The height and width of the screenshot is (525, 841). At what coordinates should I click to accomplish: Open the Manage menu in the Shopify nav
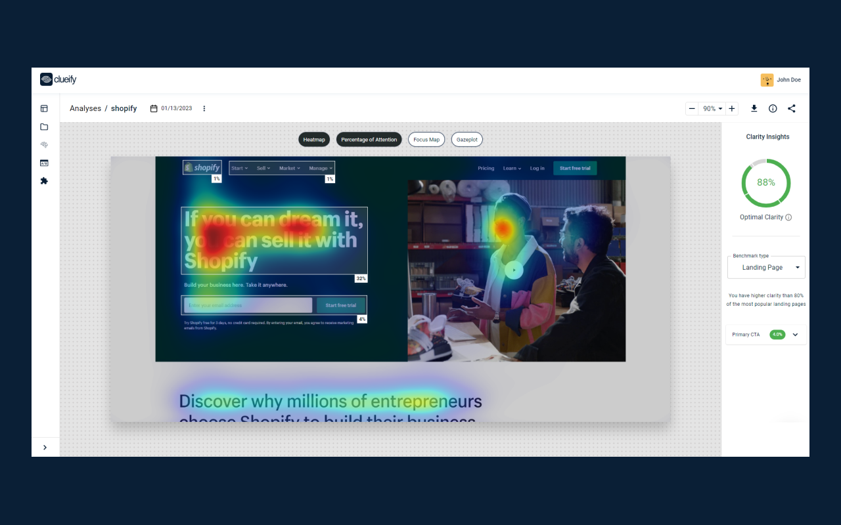321,169
